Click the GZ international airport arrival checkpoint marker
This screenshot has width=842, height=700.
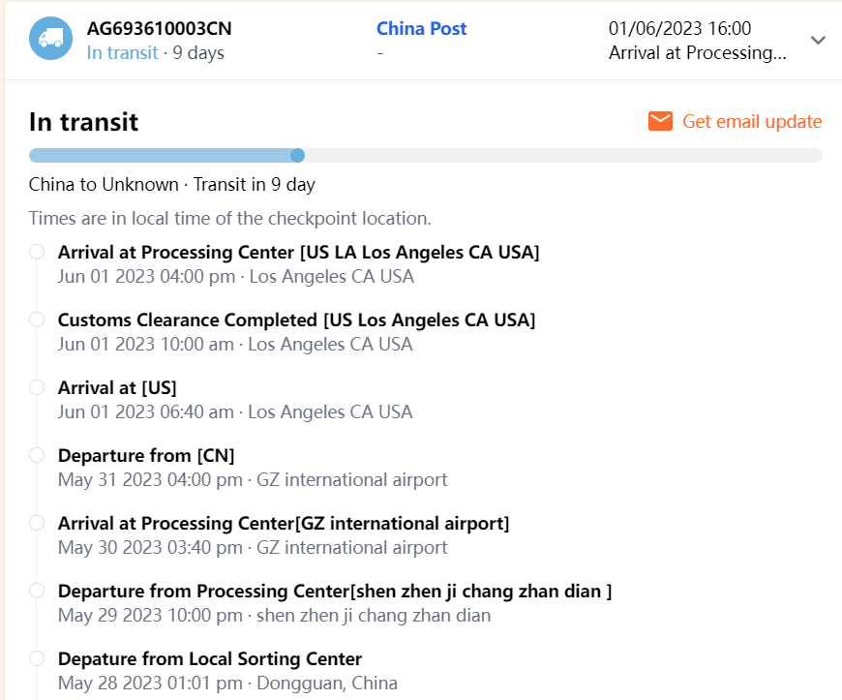tap(37, 523)
